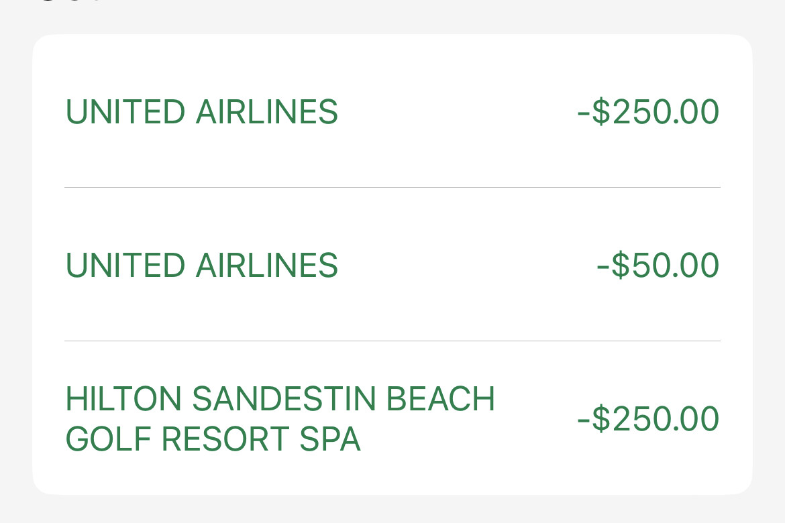This screenshot has width=785, height=523.
Task: Click the word SPA in the Hilton entry
Action: [330, 440]
